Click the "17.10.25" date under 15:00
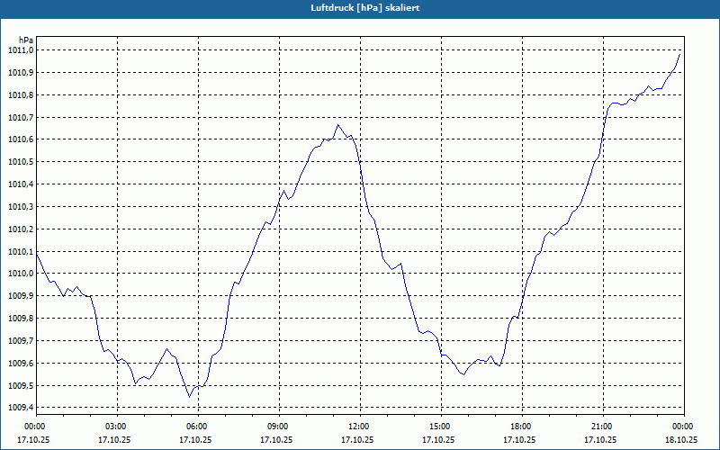 point(438,439)
